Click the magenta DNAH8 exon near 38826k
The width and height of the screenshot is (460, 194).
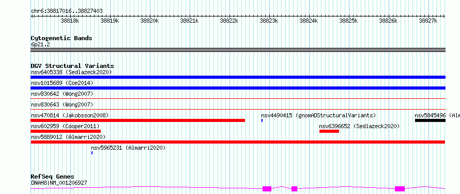pos(400,189)
